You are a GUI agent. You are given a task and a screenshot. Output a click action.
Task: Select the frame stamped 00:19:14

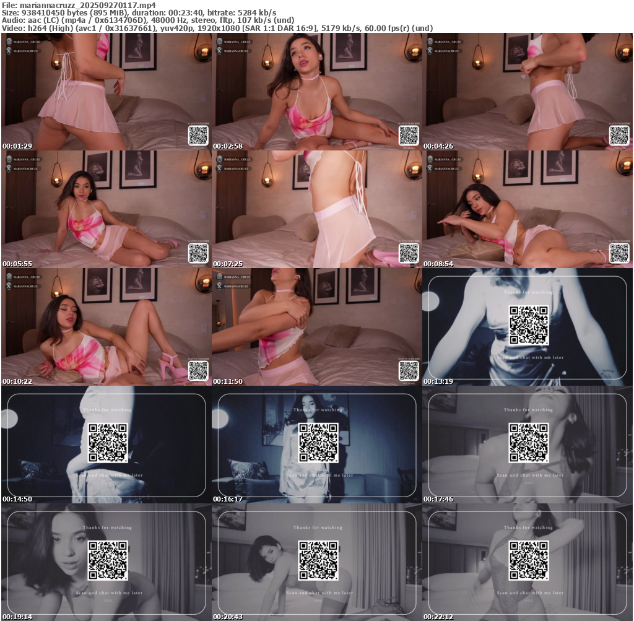point(106,562)
